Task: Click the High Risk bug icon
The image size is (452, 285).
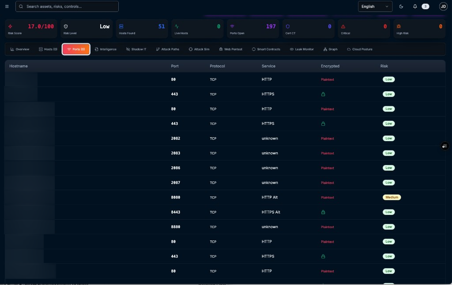Action: (x=399, y=26)
